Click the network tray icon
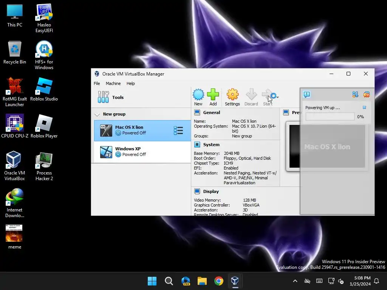Image resolution: width=387 pixels, height=290 pixels. [331, 281]
